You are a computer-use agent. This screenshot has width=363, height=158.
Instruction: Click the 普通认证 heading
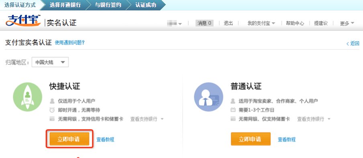coord(246,86)
